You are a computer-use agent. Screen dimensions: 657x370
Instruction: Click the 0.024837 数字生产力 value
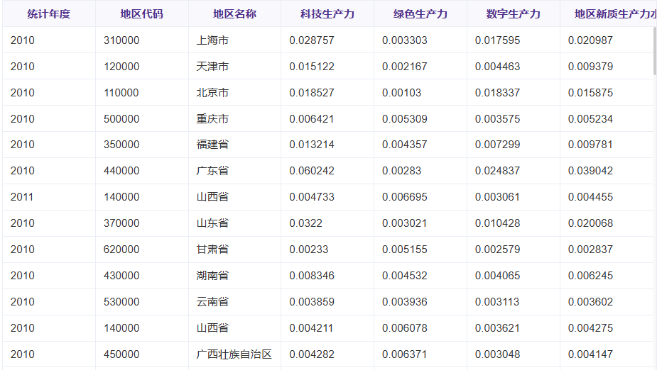(x=498, y=171)
